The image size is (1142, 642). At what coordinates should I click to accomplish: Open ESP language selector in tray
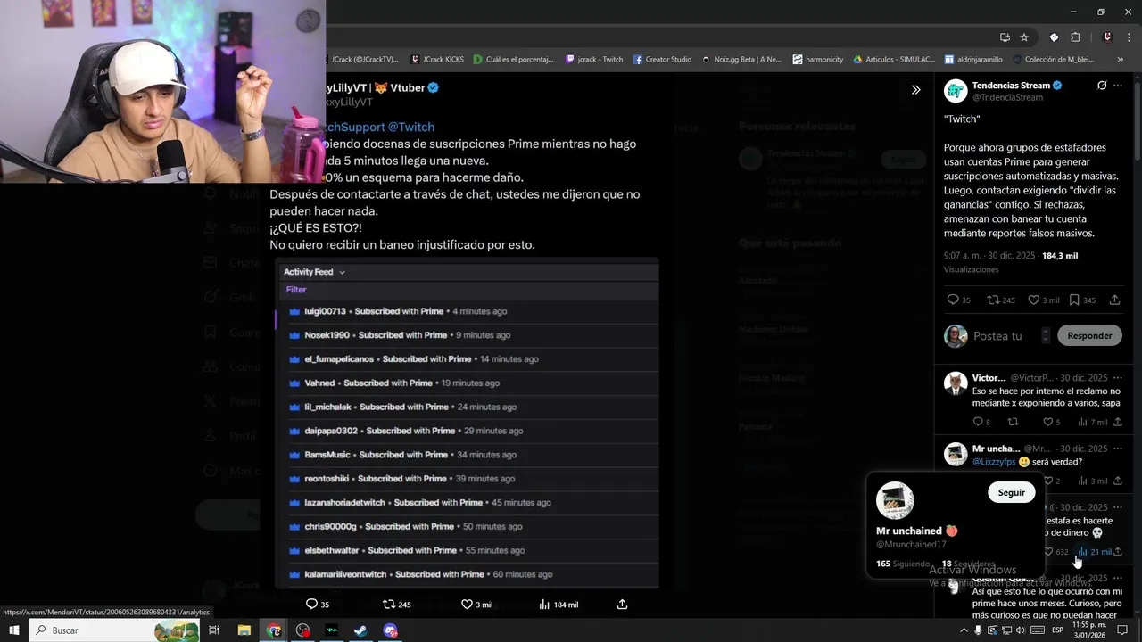pos(1057,630)
